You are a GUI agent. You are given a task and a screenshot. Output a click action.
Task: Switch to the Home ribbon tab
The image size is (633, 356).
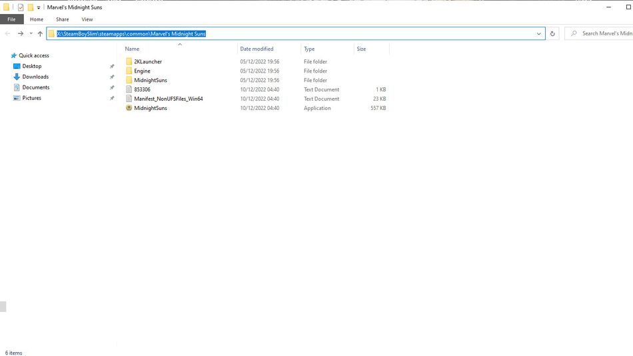pos(37,19)
